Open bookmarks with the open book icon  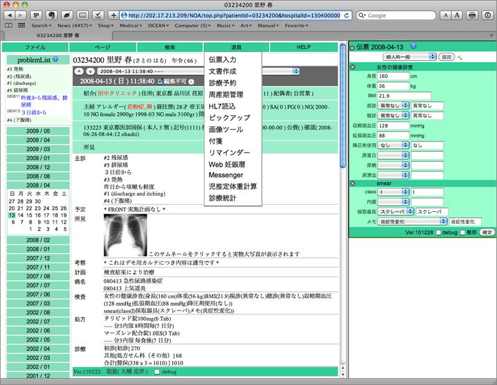pos(9,25)
